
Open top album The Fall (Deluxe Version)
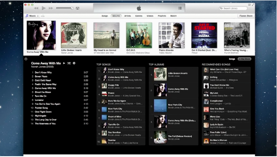(x=174, y=138)
